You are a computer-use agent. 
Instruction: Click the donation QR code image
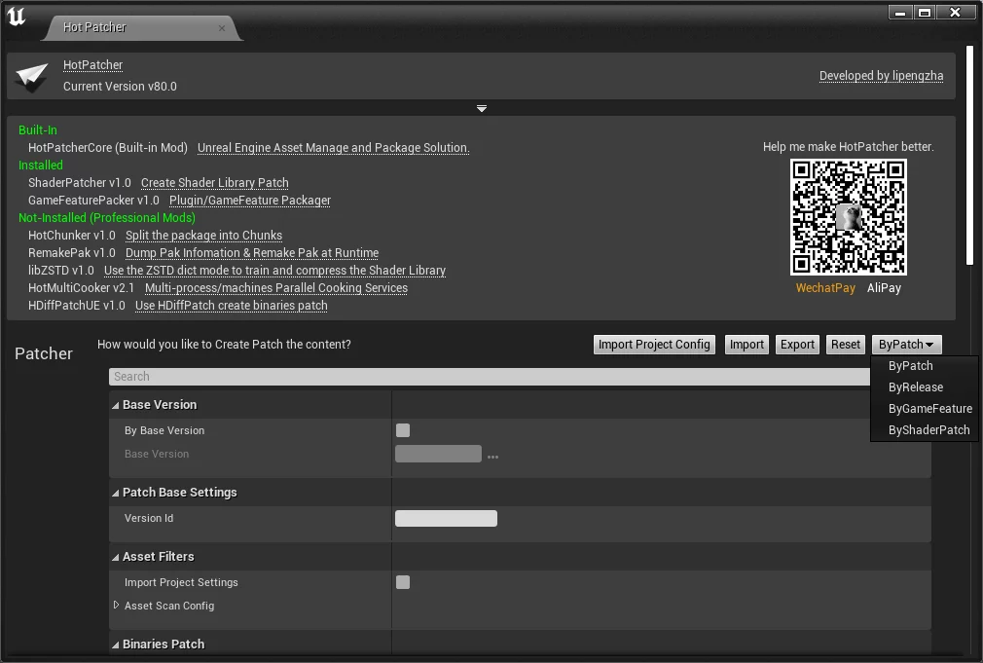click(x=848, y=217)
